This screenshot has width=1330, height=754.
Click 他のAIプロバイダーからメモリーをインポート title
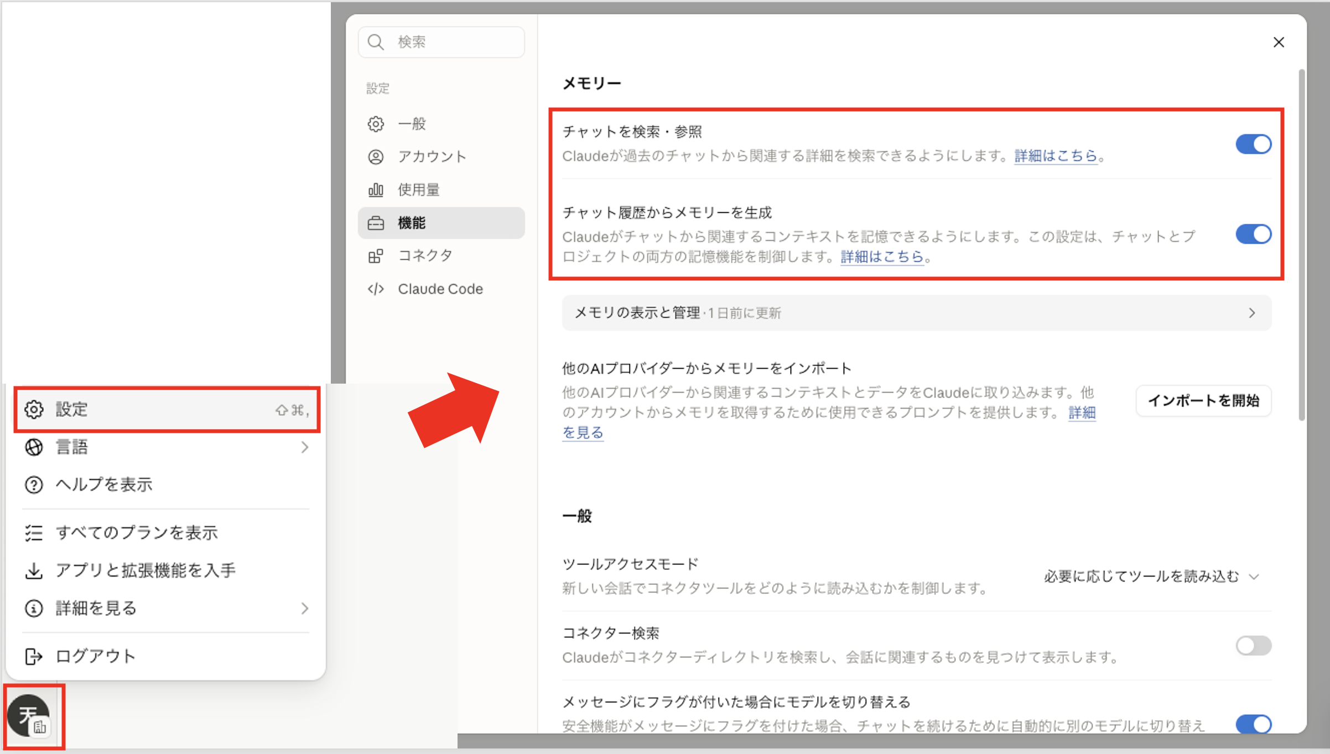[x=706, y=369]
